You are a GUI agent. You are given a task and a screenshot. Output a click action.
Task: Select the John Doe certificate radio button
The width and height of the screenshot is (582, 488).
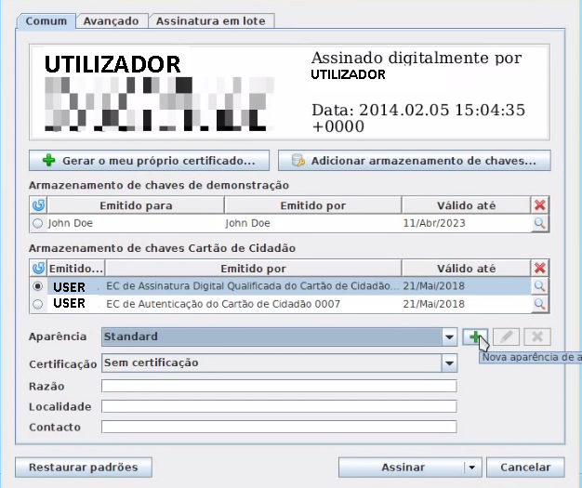pos(38,224)
